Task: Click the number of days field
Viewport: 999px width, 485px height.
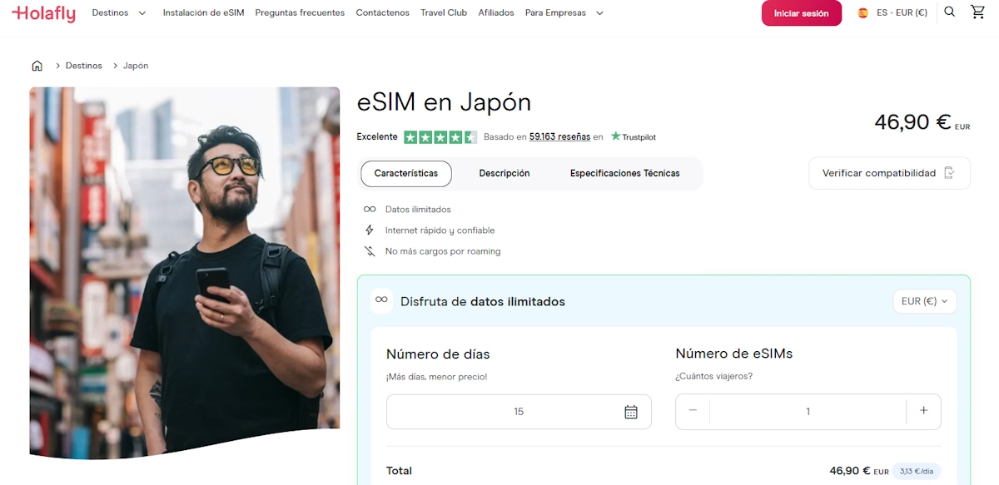Action: pyautogui.click(x=519, y=412)
